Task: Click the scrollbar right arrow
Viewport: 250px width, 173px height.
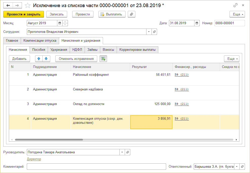Action: pyautogui.click(x=236, y=140)
